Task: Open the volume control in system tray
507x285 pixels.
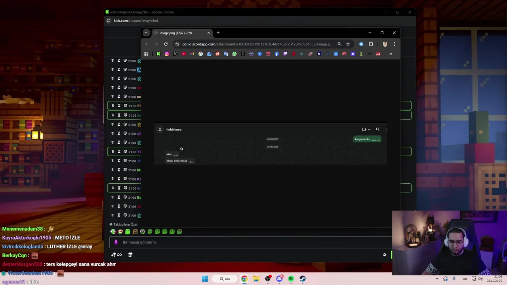Action: coord(480,279)
